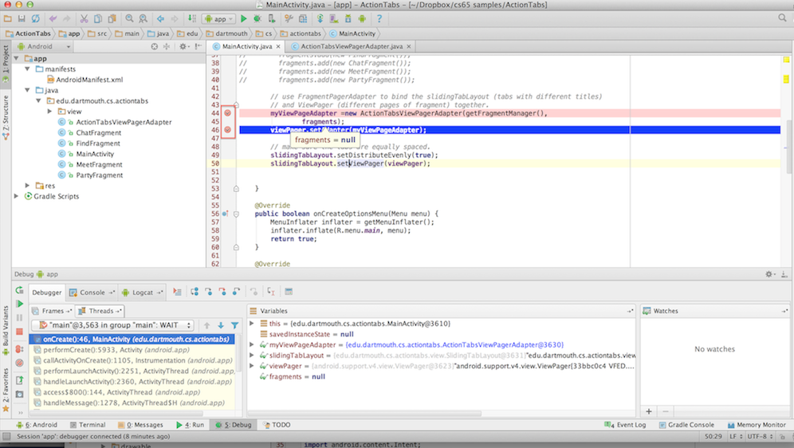Expand the res folder in project tree
This screenshot has height=448, width=794.
[28, 186]
